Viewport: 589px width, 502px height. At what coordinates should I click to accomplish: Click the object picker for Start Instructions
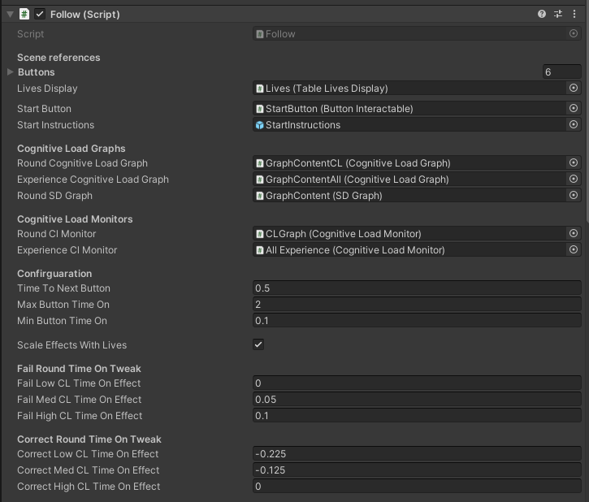[x=573, y=124]
